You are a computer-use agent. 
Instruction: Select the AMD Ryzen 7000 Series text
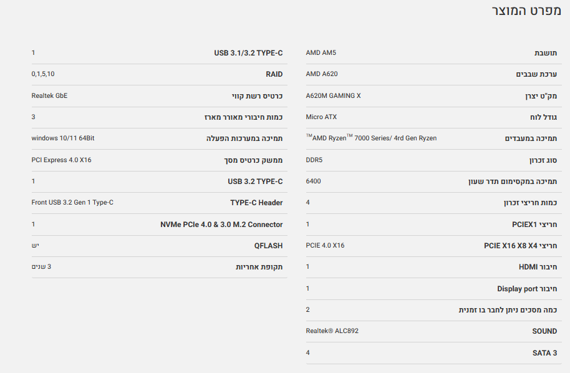[x=371, y=138]
